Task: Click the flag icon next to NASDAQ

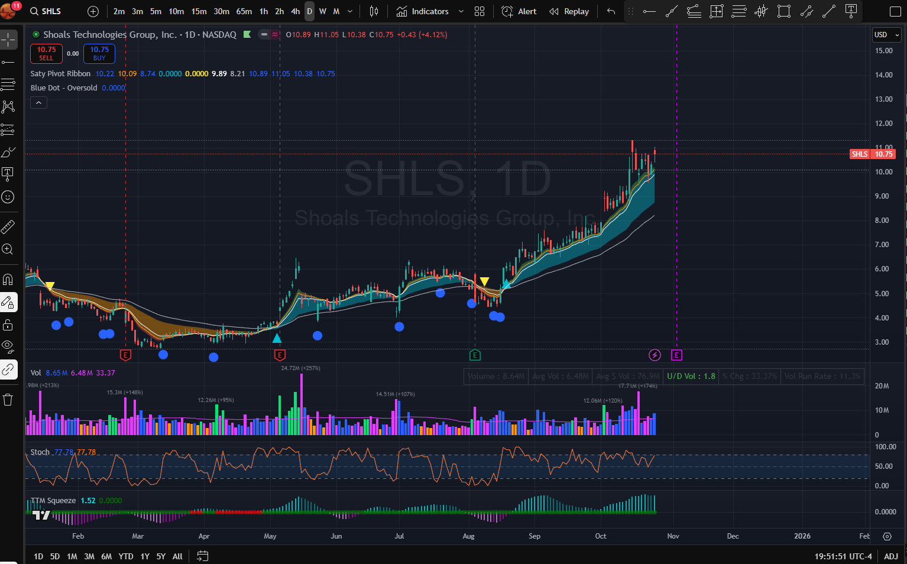Action: click(247, 34)
